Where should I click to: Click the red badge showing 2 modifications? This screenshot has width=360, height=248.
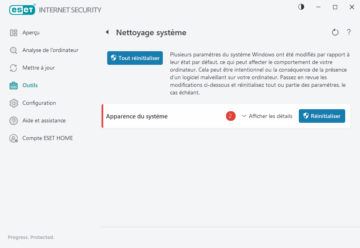pos(230,116)
